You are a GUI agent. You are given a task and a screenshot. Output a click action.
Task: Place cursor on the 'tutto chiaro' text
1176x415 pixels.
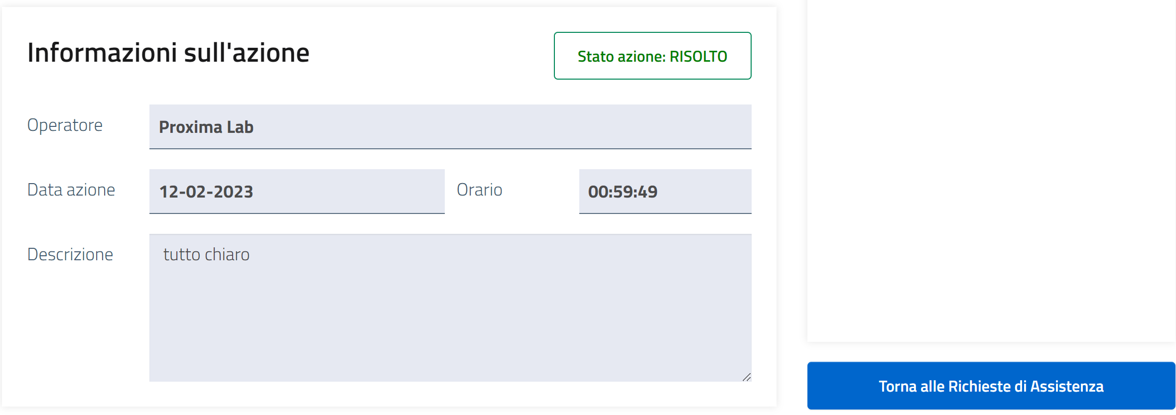coord(206,255)
